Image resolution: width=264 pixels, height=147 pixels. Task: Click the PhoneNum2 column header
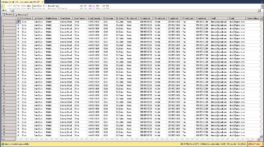(174, 18)
